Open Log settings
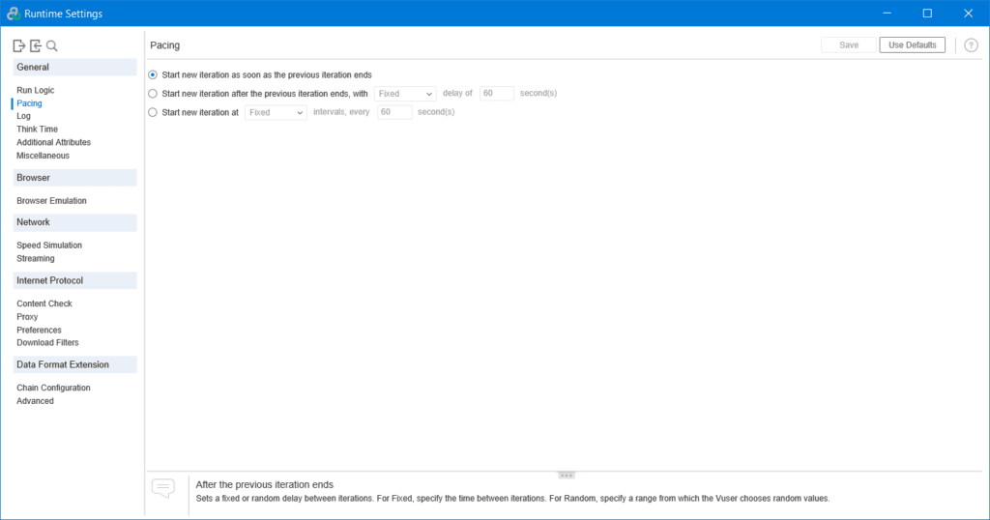Image resolution: width=990 pixels, height=520 pixels. 23,116
